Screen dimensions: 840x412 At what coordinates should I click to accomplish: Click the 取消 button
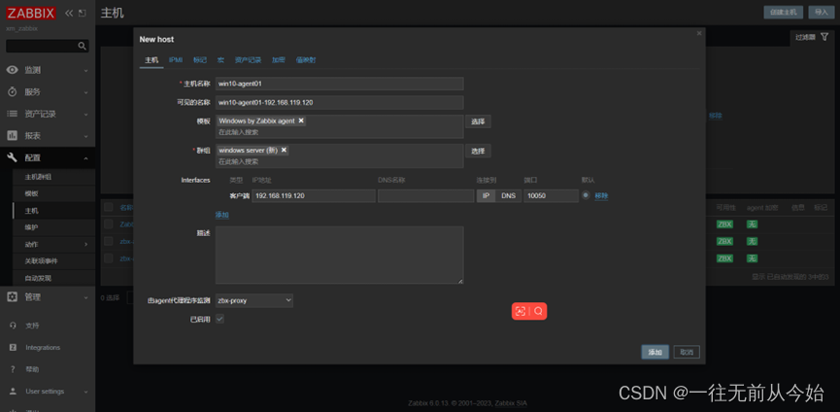click(687, 352)
